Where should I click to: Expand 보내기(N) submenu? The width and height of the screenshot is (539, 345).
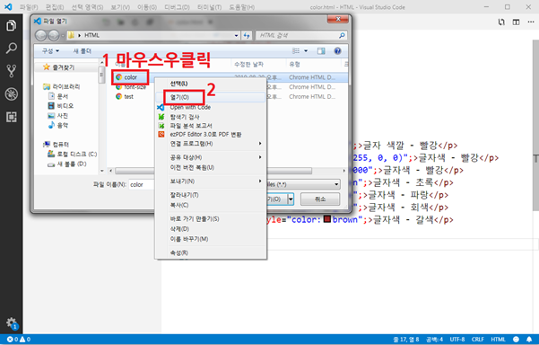pos(211,181)
